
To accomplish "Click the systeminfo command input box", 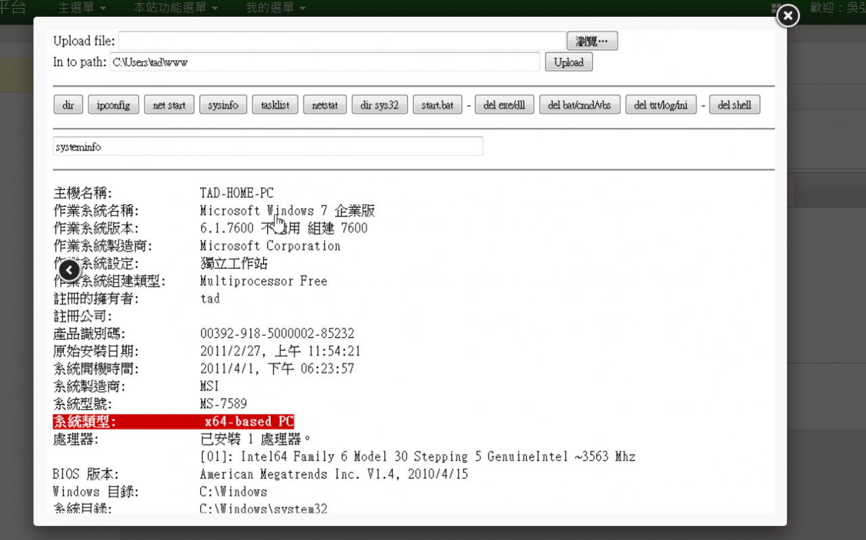I will click(x=268, y=146).
